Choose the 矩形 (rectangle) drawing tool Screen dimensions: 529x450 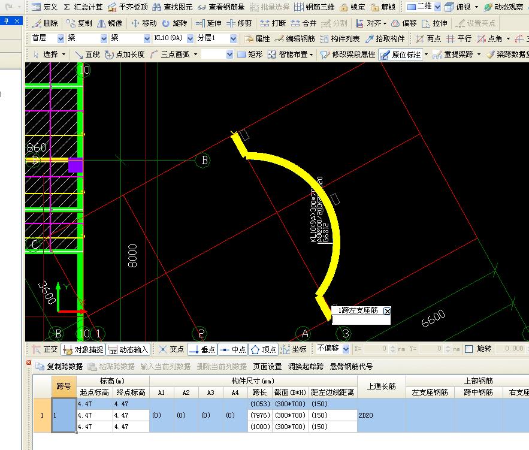249,55
